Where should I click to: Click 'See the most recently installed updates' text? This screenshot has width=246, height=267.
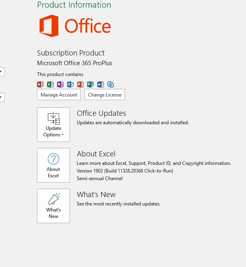119,204
